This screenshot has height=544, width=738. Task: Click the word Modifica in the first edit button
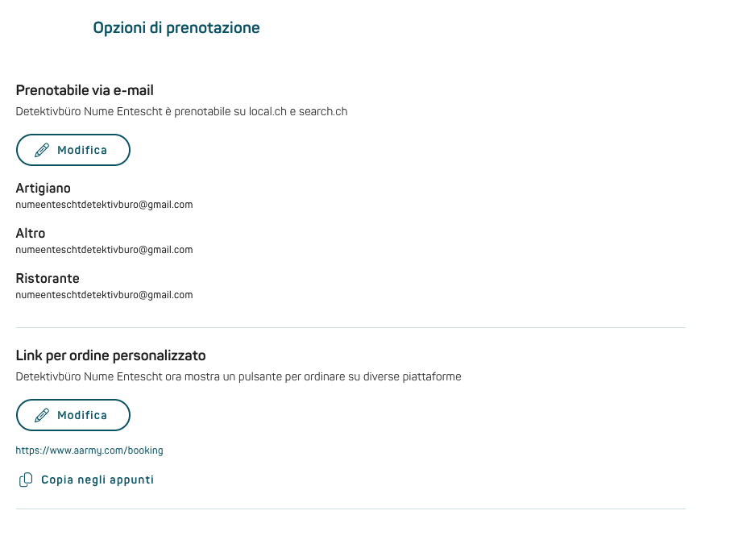(82, 150)
